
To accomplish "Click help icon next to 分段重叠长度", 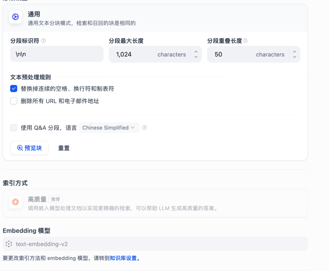I will (245, 41).
